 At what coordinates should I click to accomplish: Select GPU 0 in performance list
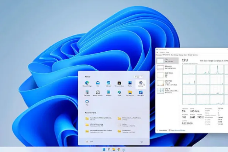[167, 91]
